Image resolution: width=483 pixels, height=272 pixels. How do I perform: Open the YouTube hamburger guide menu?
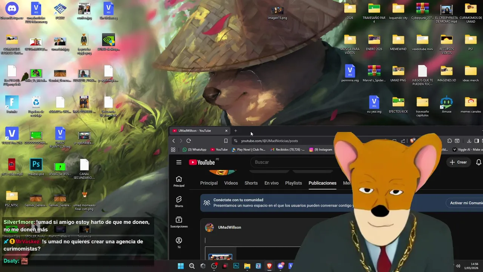pyautogui.click(x=179, y=162)
